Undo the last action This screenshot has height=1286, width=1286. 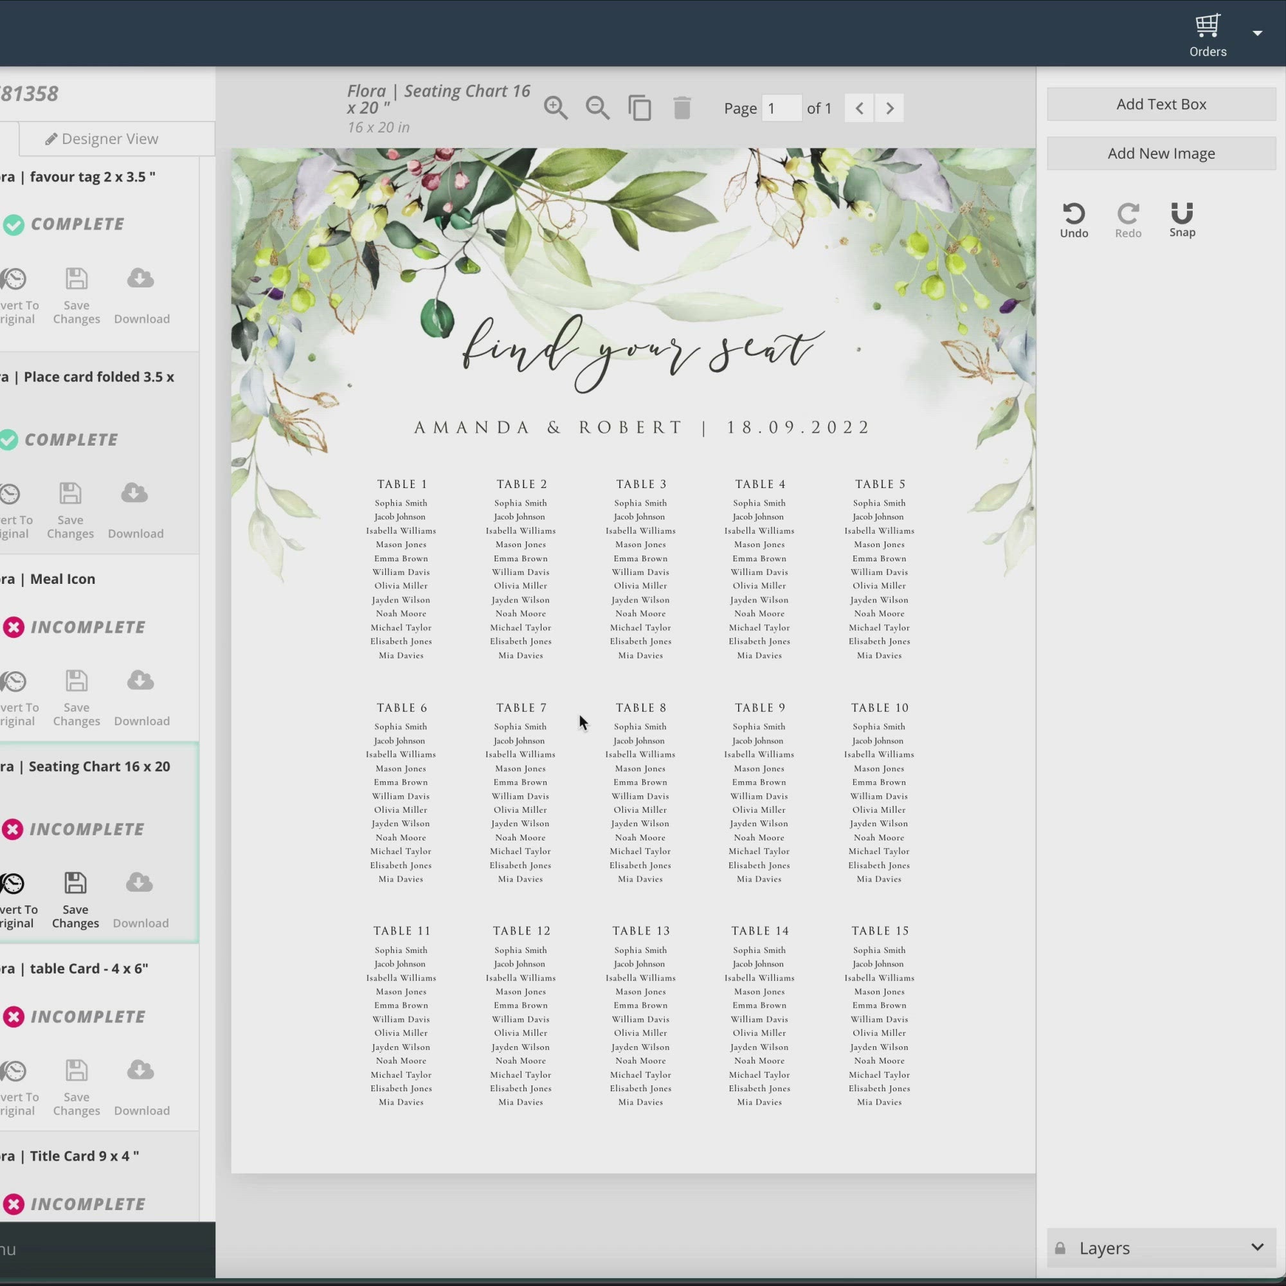click(x=1074, y=221)
